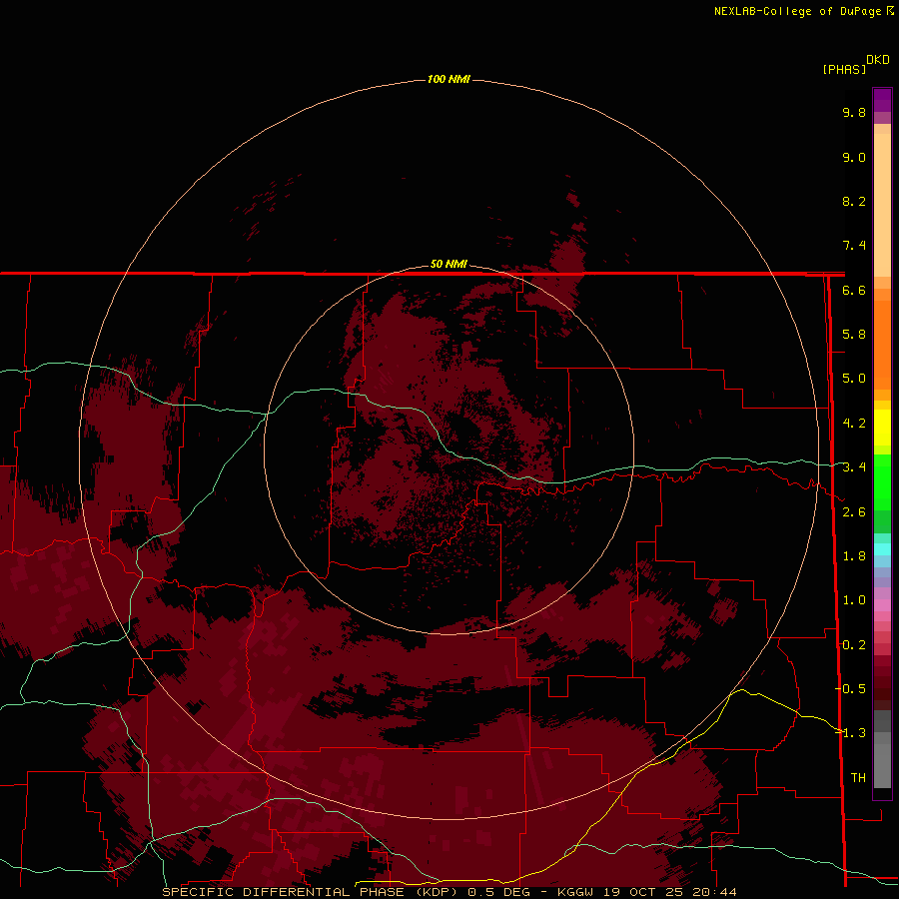899x899 pixels.
Task: Select the -1.3 value on the legend
Action: [x=851, y=733]
